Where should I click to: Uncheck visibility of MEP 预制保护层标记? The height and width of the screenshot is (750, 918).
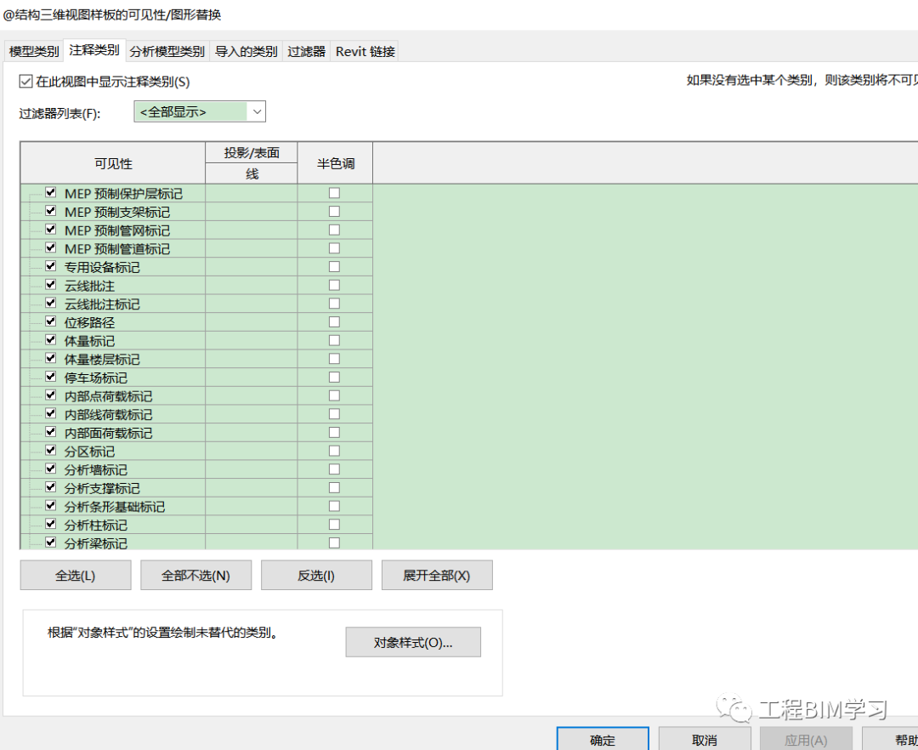(50, 192)
